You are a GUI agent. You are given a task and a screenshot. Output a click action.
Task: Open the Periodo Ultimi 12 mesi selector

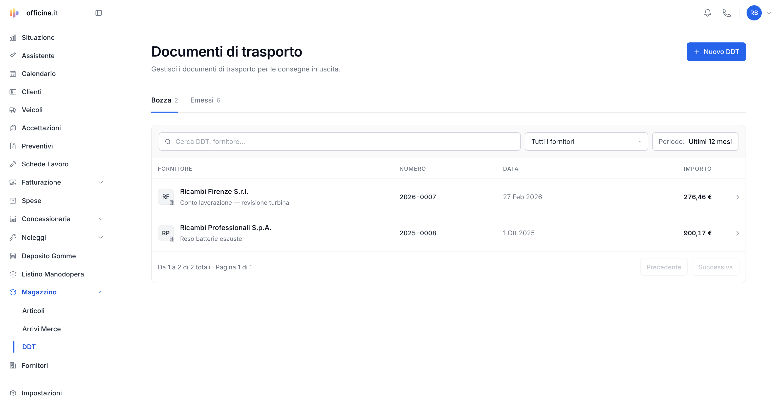click(695, 142)
